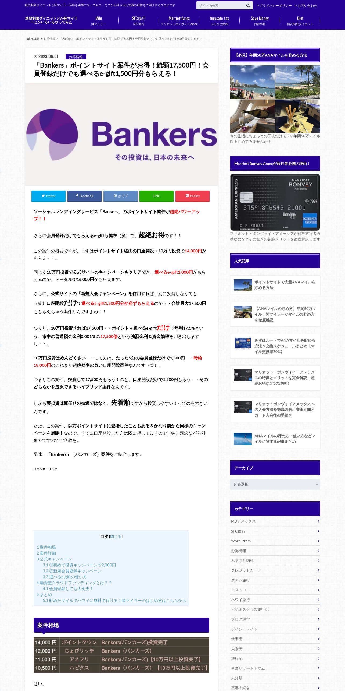Save article to Pocket button
Image resolution: width=345 pixels, height=691 pixels.
pyautogui.click(x=192, y=196)
